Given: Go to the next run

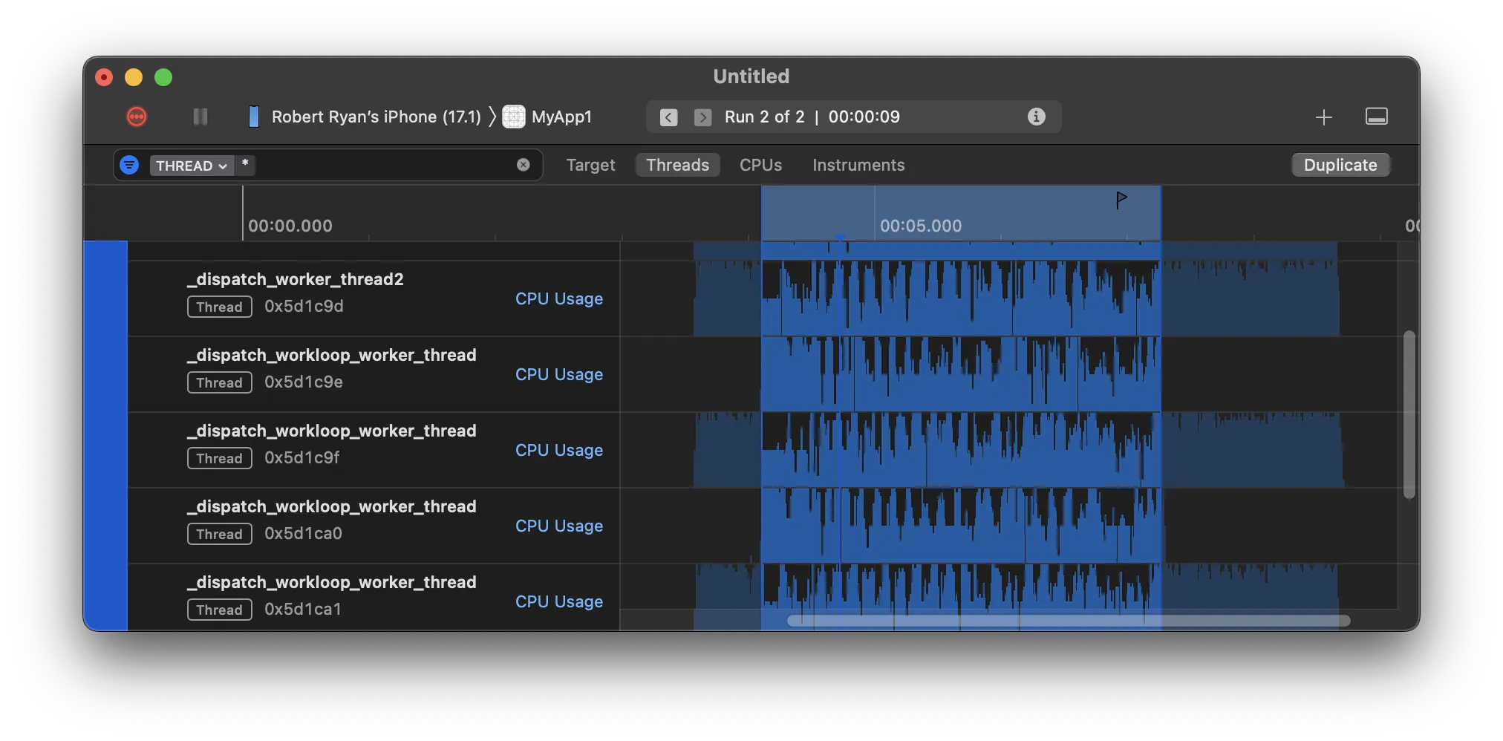Looking at the screenshot, I should click(702, 117).
